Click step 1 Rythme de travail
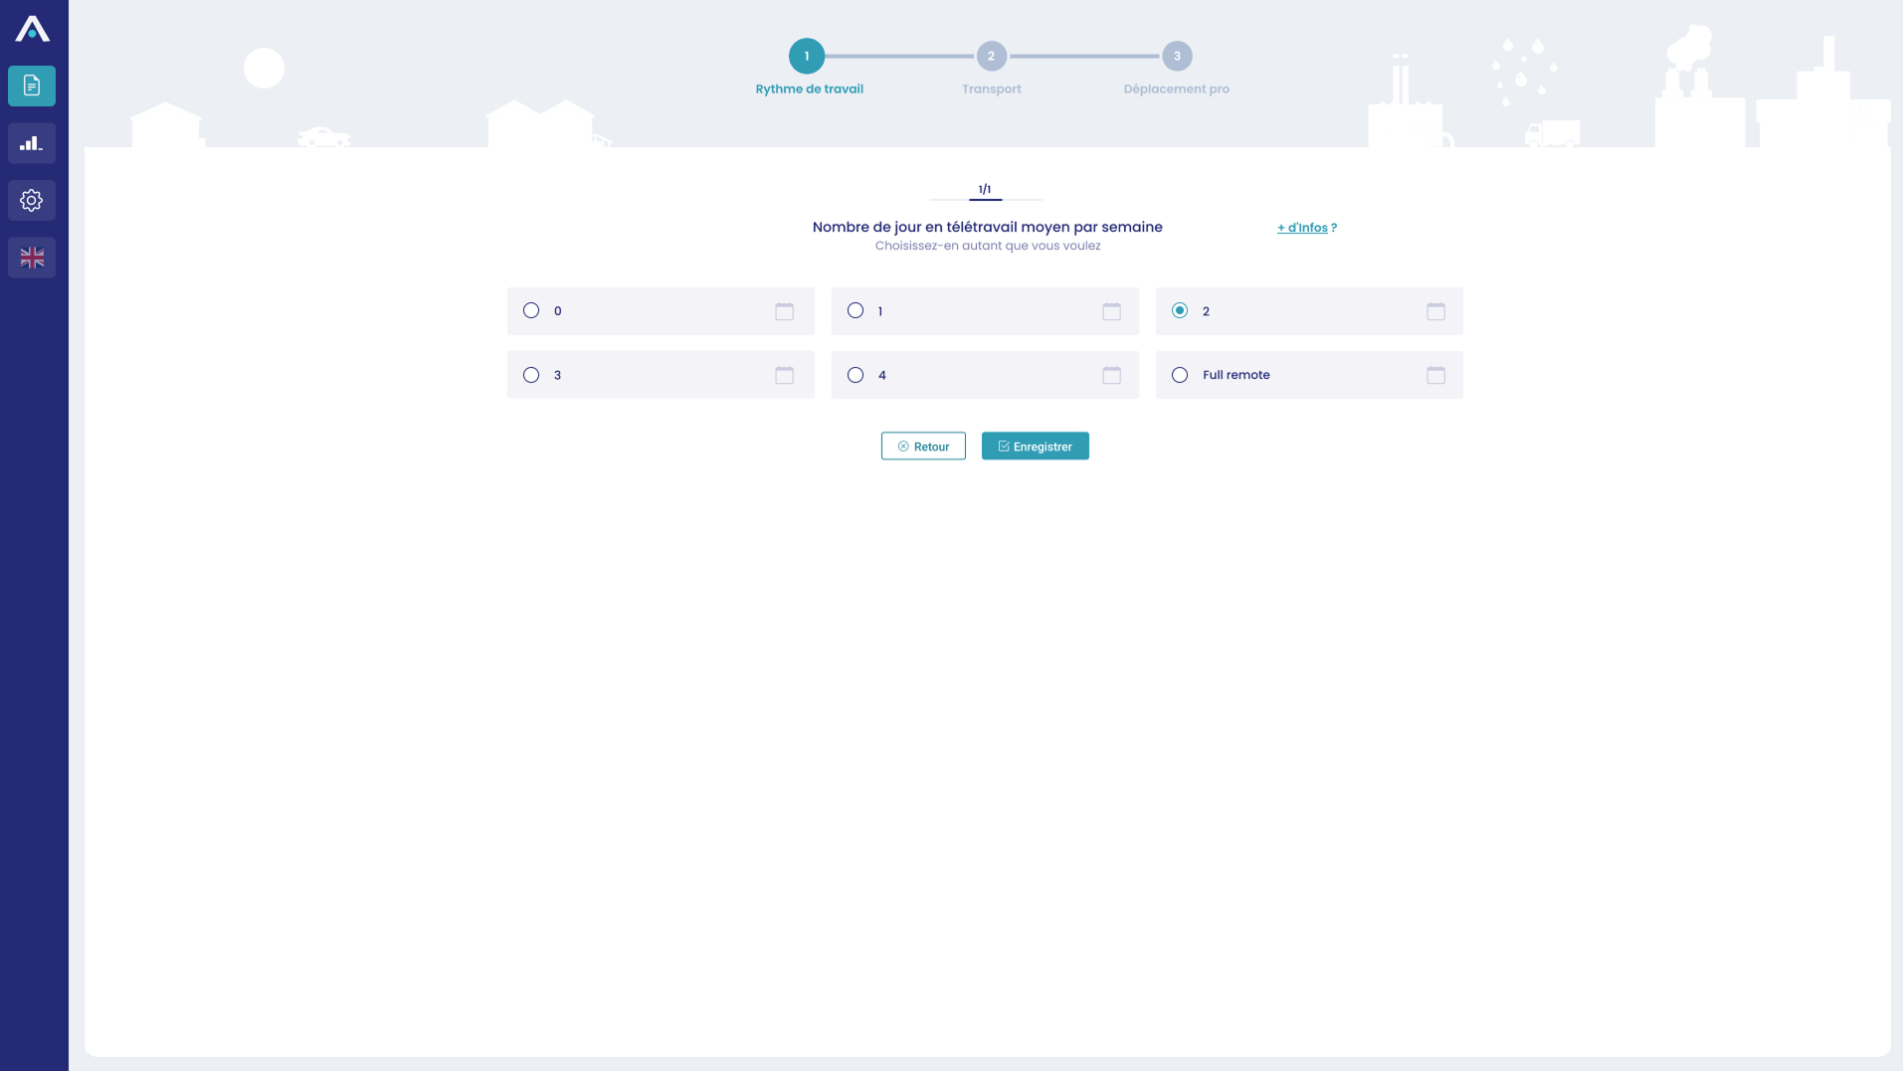Screen dimensions: 1903x1071 coord(807,57)
